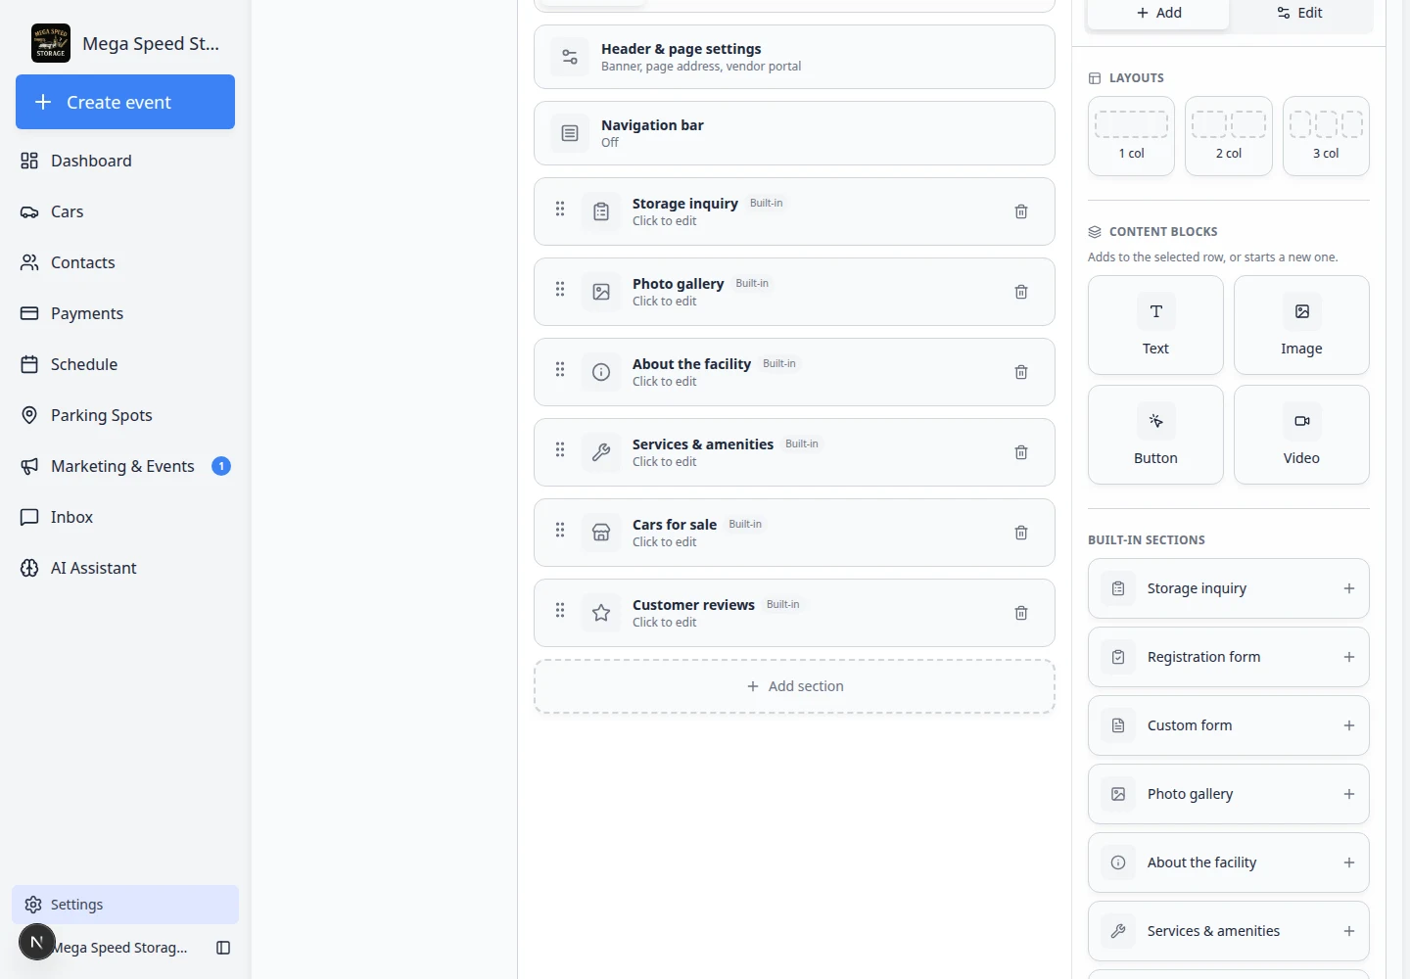Edit the Cars for sale section
Screen dimensions: 1410x979
794,533
